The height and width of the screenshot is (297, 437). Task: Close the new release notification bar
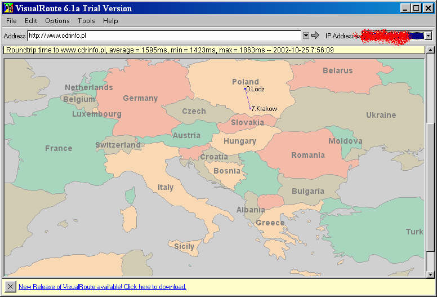10,286
